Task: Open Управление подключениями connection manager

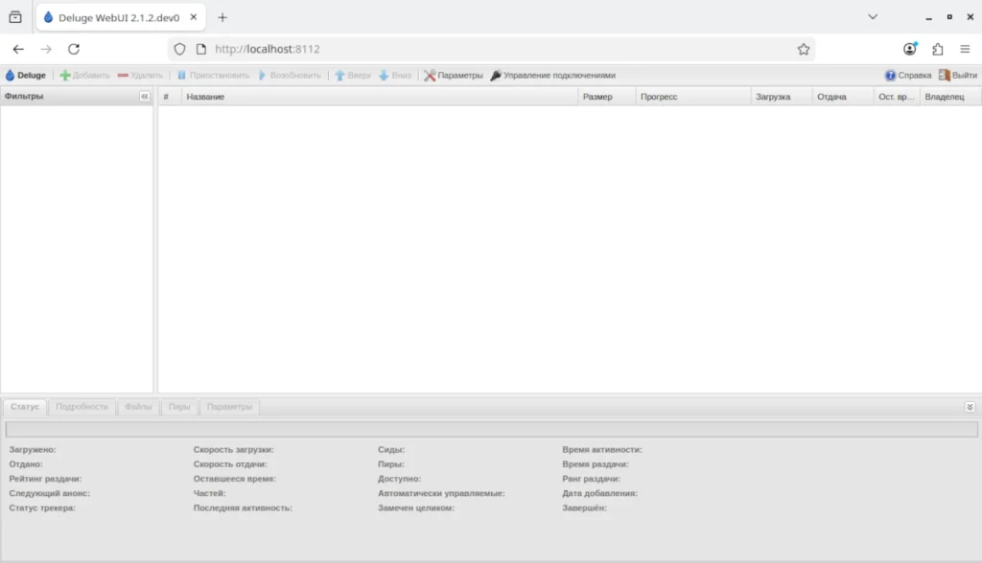Action: pyautogui.click(x=553, y=75)
